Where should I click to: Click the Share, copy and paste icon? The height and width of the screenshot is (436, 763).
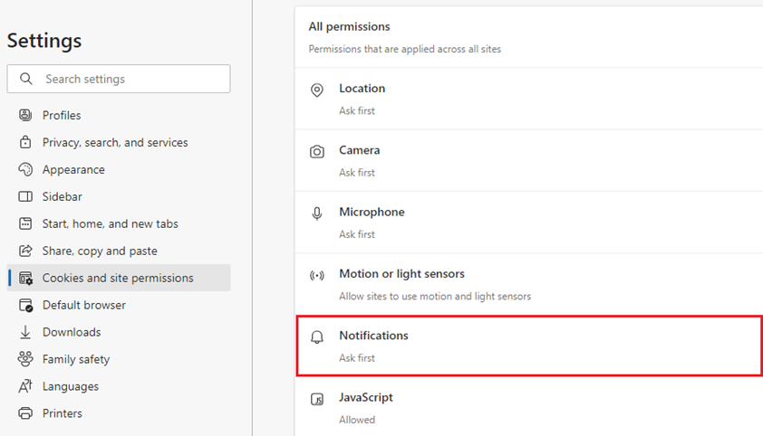[25, 251]
